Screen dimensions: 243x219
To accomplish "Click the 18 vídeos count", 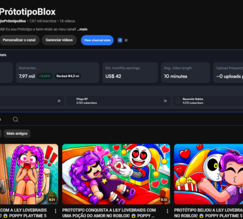I will (67, 21).
